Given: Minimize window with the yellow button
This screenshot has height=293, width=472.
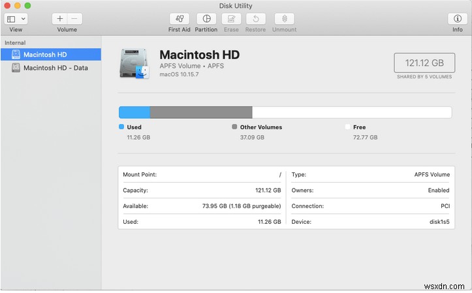Looking at the screenshot, I should pyautogui.click(x=18, y=5).
